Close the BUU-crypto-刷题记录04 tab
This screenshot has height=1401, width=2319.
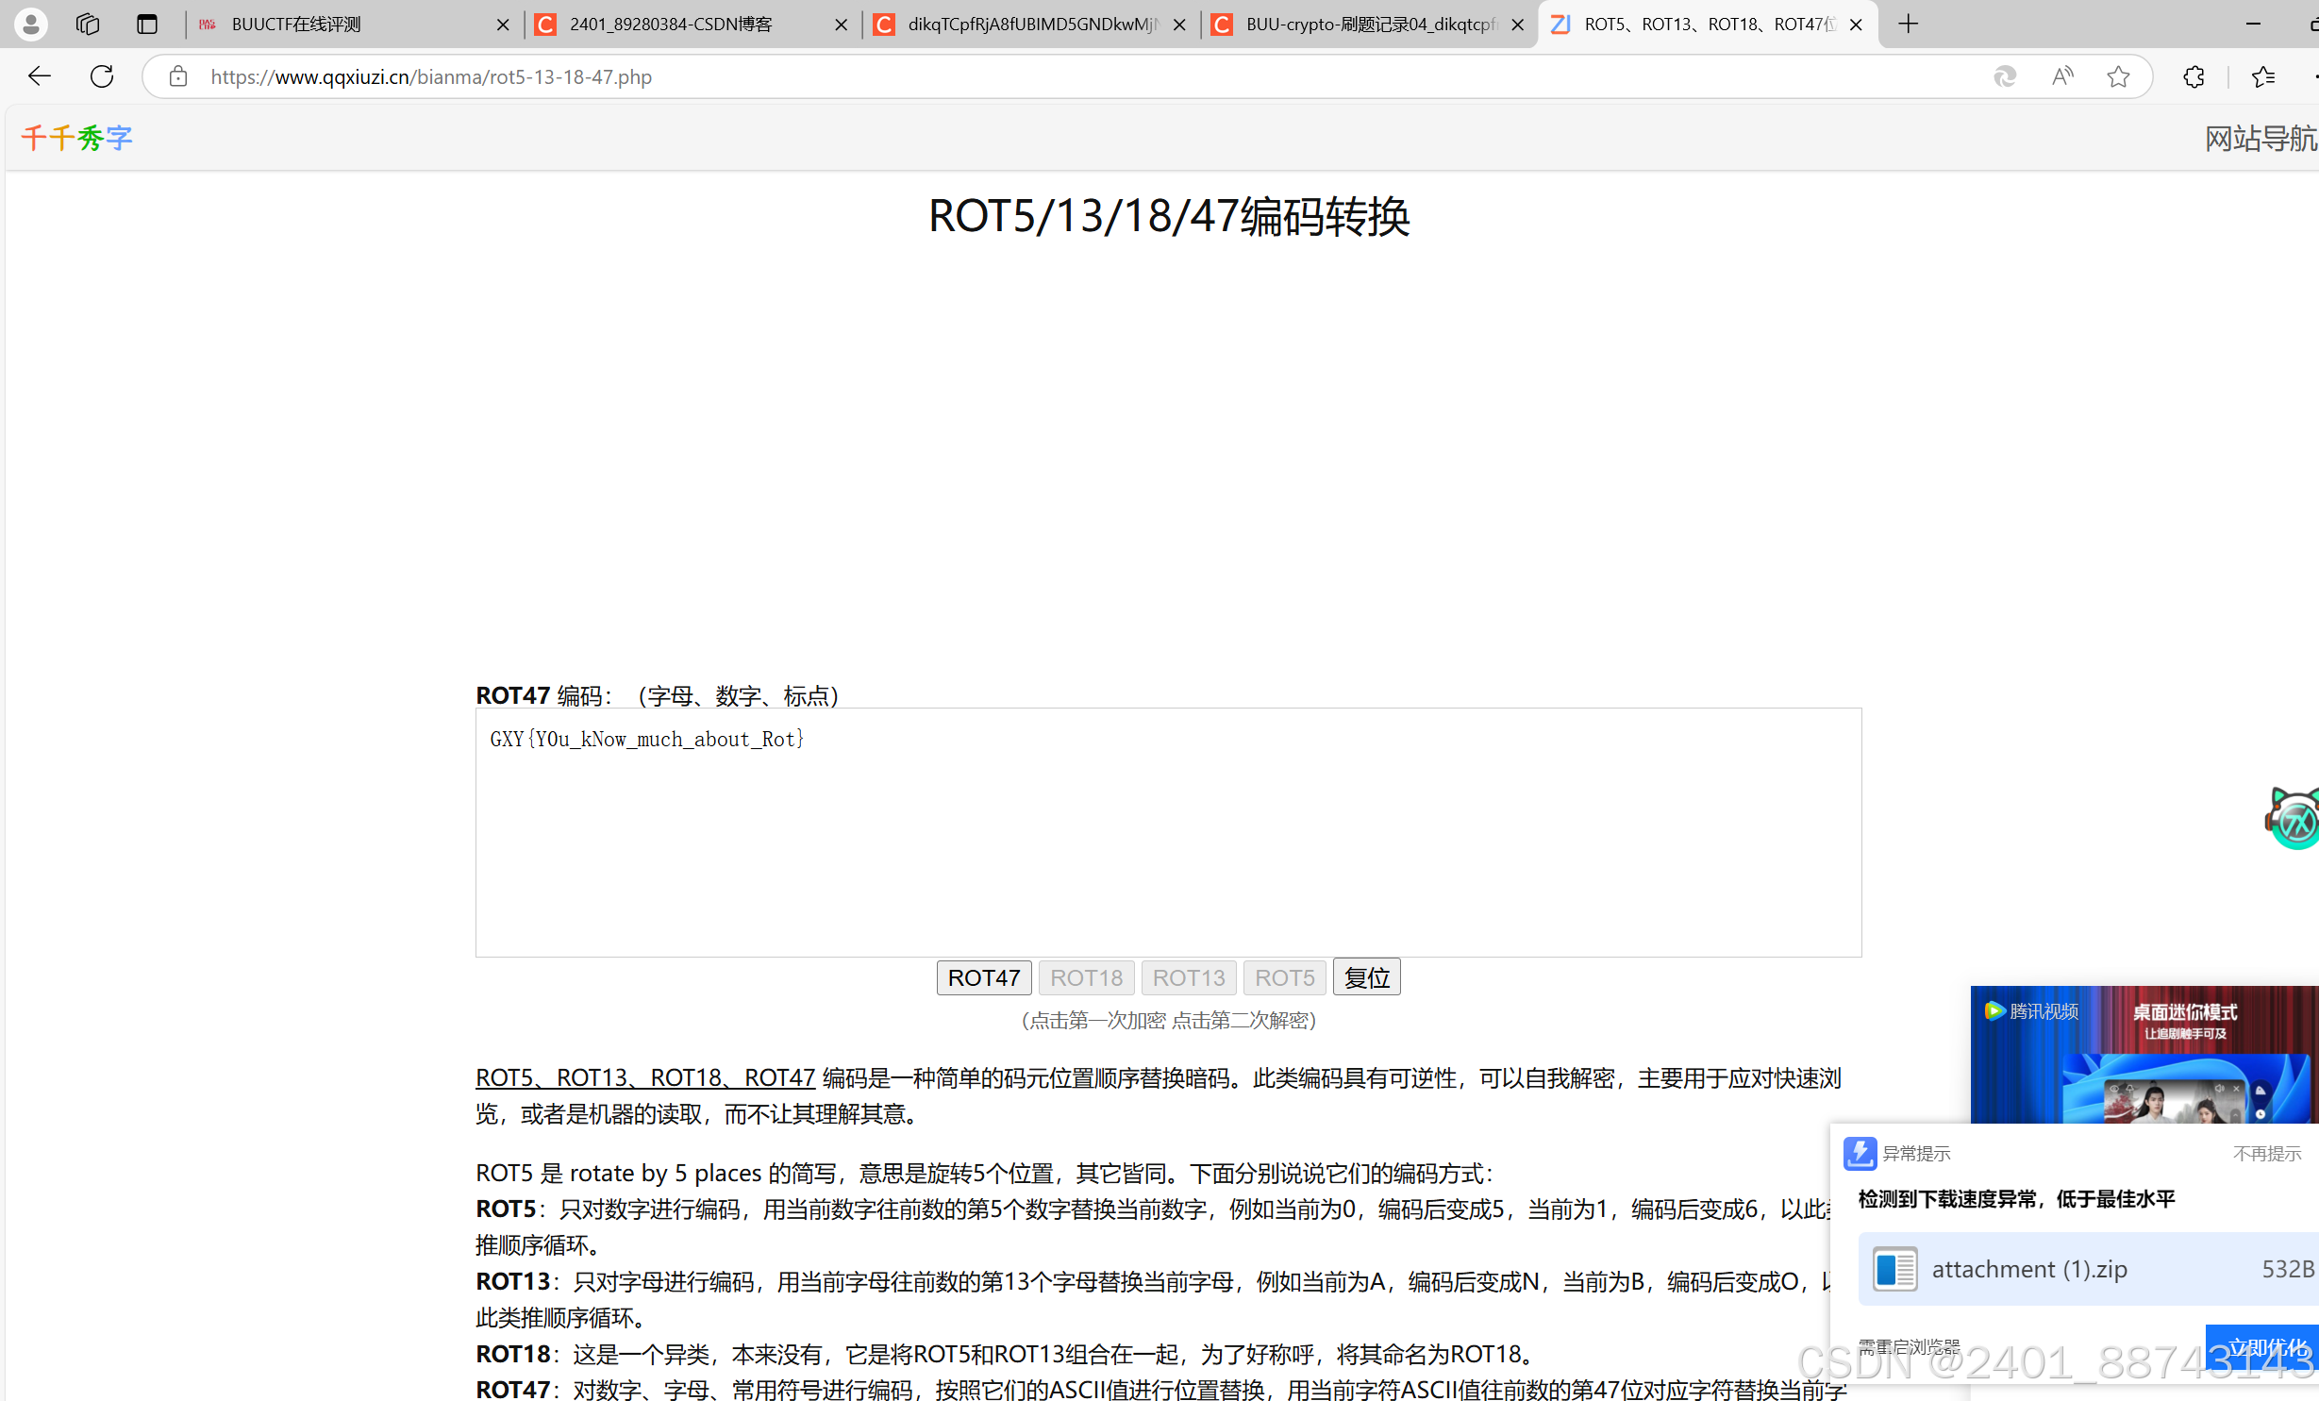tap(1517, 25)
